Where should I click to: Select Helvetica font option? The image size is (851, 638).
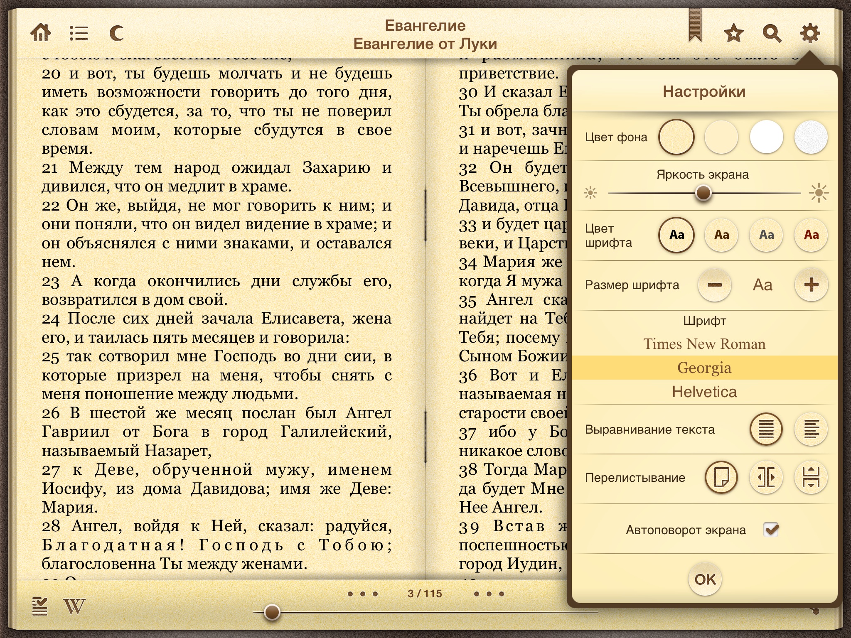704,392
